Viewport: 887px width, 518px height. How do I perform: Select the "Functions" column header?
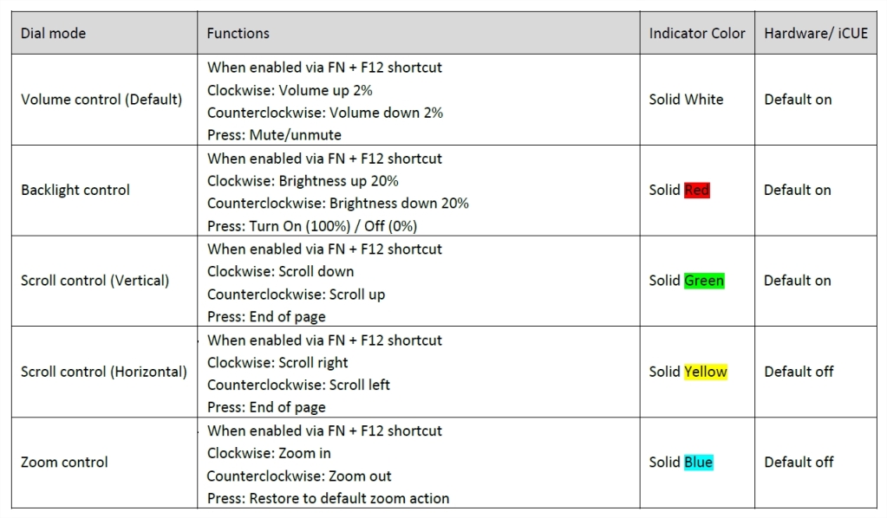click(x=238, y=34)
